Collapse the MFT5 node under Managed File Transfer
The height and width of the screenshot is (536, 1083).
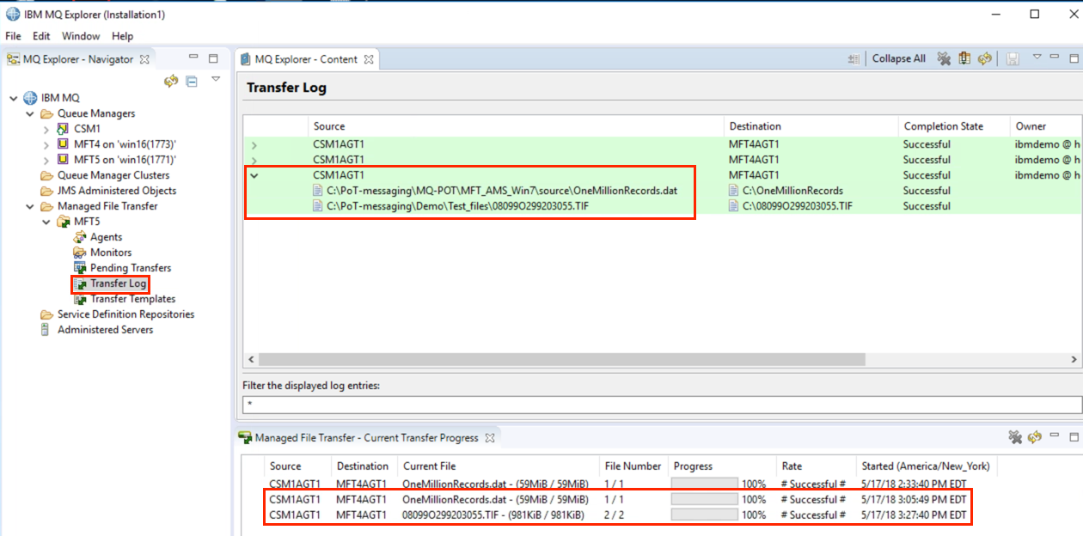[46, 222]
